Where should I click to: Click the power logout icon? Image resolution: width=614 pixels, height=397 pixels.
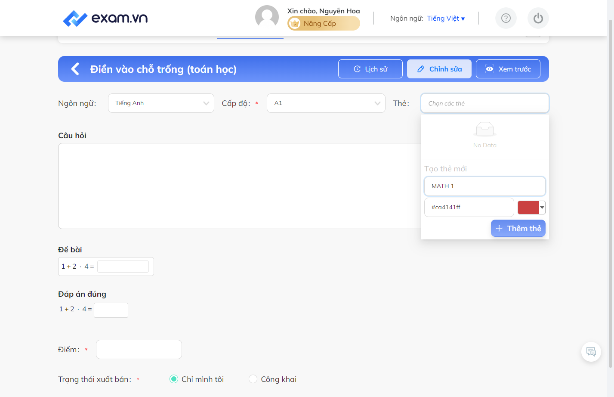[x=538, y=18]
